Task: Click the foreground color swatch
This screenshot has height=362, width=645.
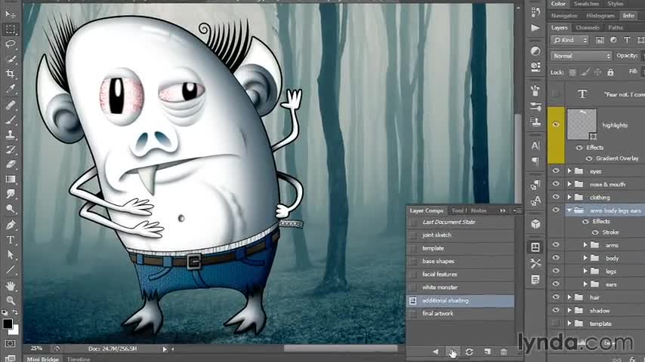Action: [x=7, y=324]
